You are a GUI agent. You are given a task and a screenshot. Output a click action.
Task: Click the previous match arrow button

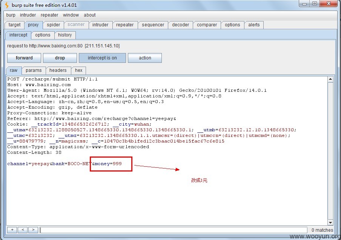point(23,230)
